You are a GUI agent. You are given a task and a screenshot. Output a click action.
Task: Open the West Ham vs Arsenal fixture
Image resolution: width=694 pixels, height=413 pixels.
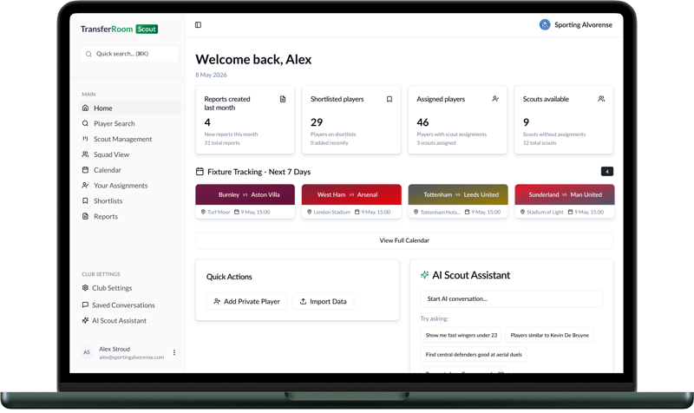(351, 201)
